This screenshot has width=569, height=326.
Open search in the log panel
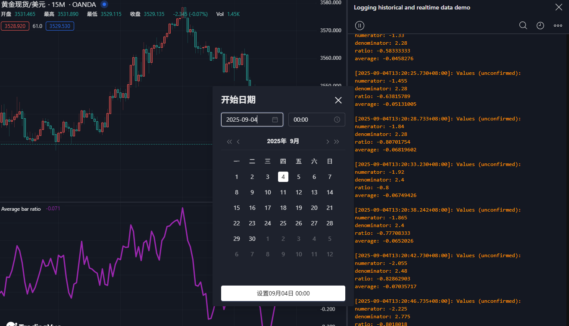(523, 25)
